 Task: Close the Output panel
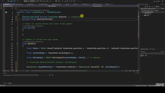[x=138, y=73]
